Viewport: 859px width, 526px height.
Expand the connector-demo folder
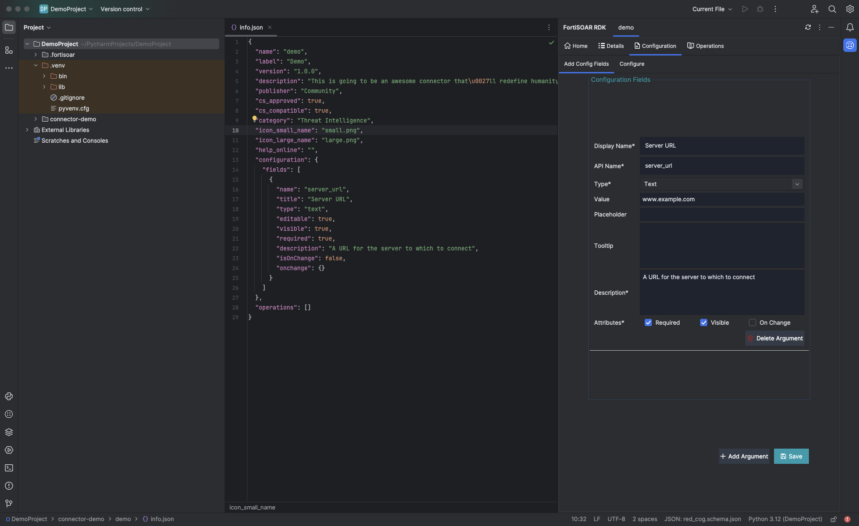click(x=36, y=119)
